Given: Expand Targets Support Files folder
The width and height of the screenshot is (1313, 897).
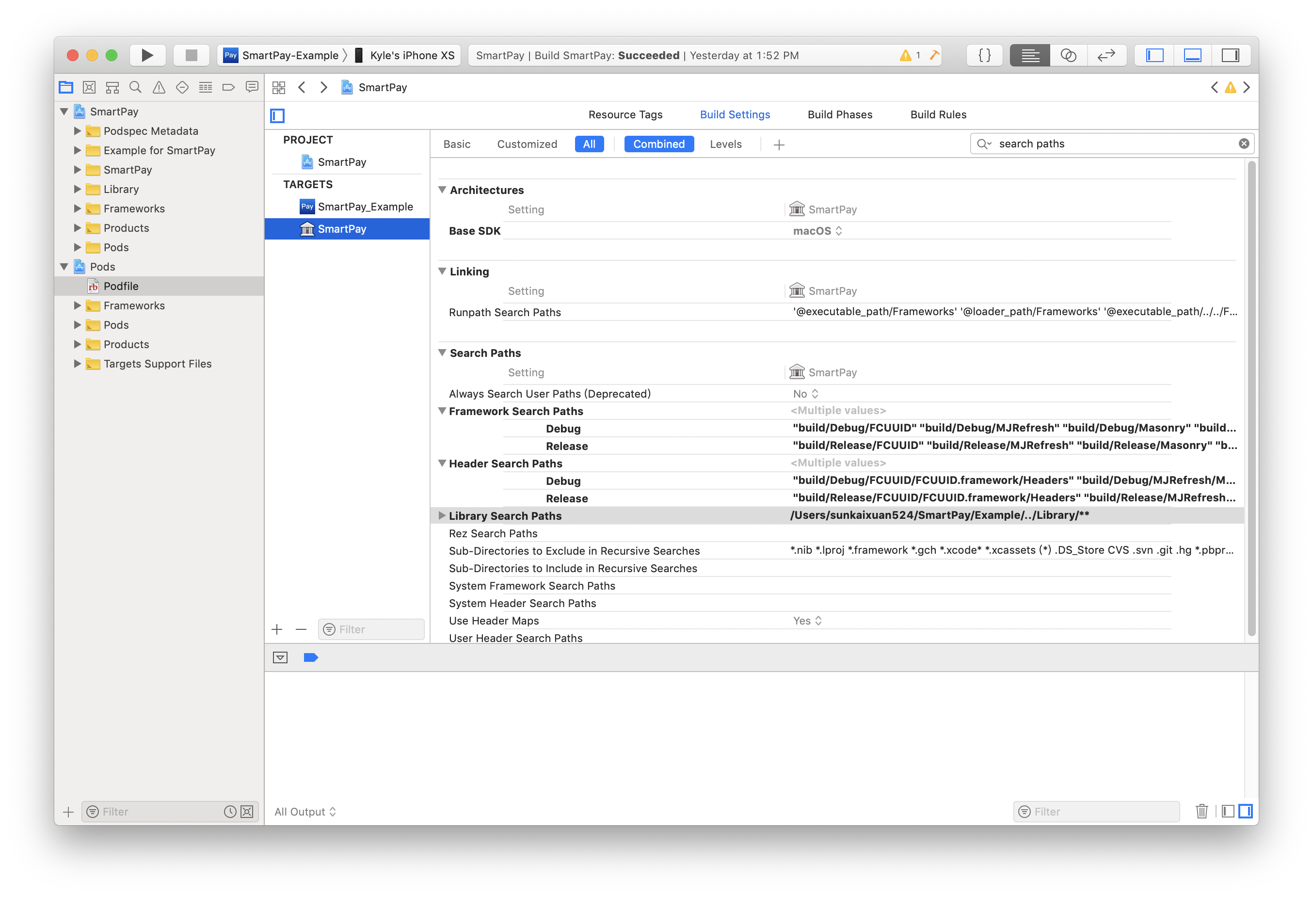Looking at the screenshot, I should pyautogui.click(x=78, y=364).
